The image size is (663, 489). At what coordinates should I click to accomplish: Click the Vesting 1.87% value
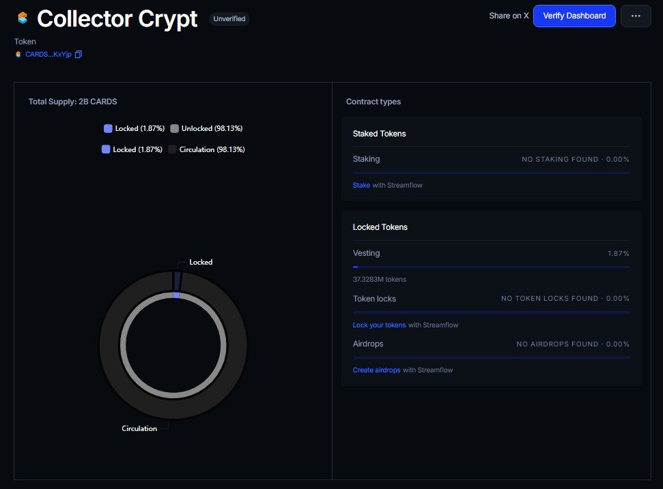click(619, 254)
